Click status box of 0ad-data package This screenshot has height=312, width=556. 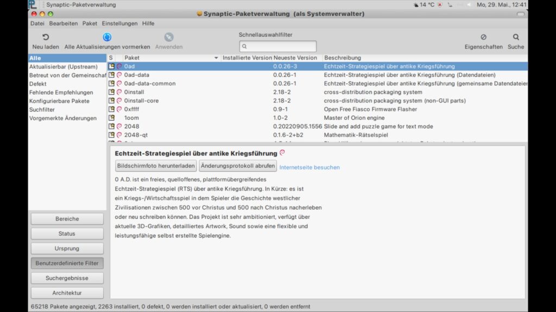point(111,75)
